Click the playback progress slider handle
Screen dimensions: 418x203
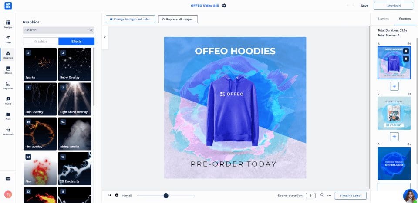166,196
